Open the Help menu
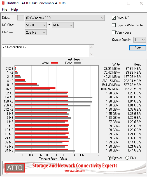147x177 pixels. click(x=14, y=10)
